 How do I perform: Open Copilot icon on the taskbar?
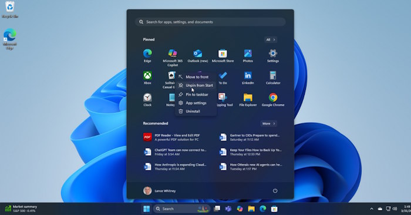[240, 209]
